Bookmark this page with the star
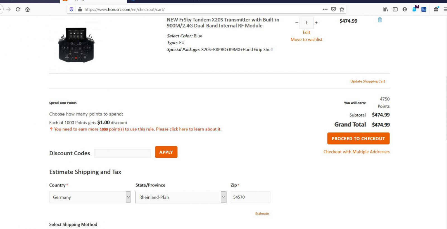This screenshot has height=229, width=447. (x=342, y=9)
